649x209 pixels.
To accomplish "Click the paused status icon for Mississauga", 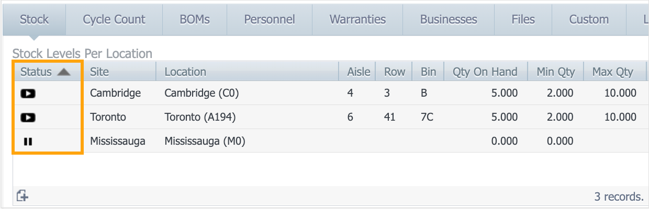I will 28,141.
